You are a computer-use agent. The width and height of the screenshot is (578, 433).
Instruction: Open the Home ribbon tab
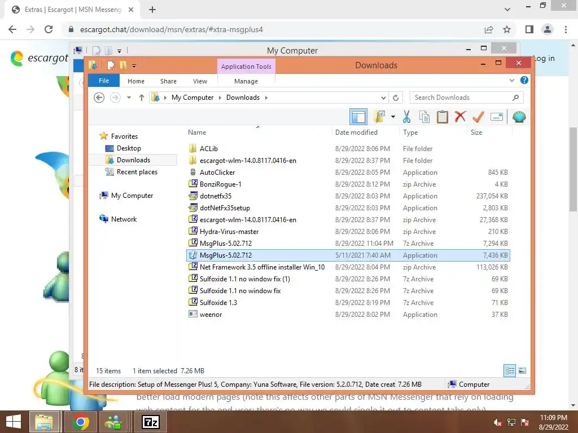click(135, 81)
